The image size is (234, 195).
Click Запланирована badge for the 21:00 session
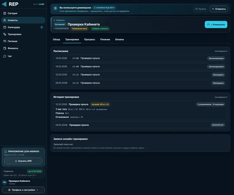(x=216, y=67)
